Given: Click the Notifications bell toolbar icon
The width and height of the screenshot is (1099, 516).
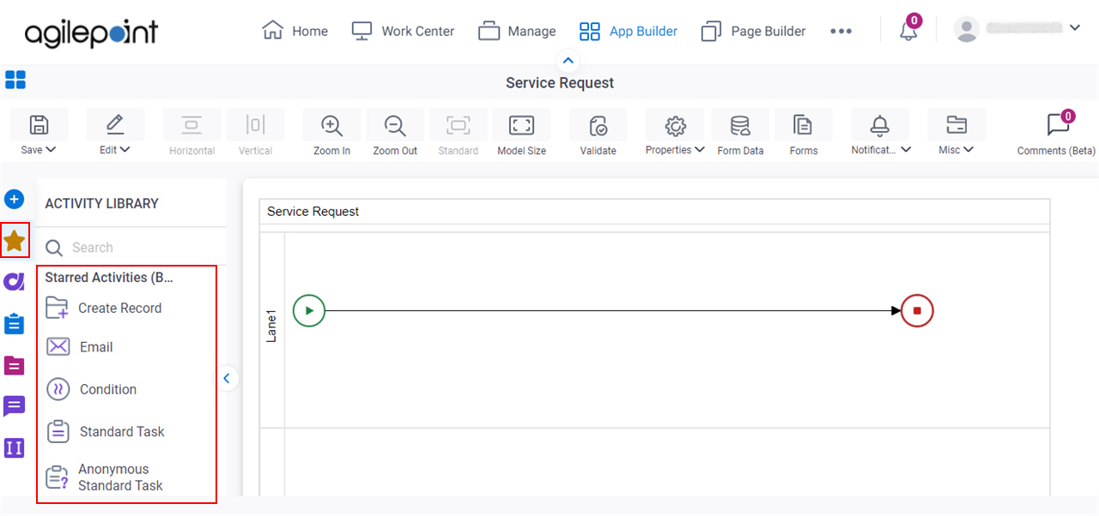Looking at the screenshot, I should click(880, 125).
